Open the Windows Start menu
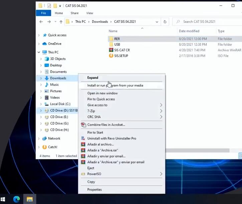The height and width of the screenshot is (204, 242). click(x=3, y=199)
